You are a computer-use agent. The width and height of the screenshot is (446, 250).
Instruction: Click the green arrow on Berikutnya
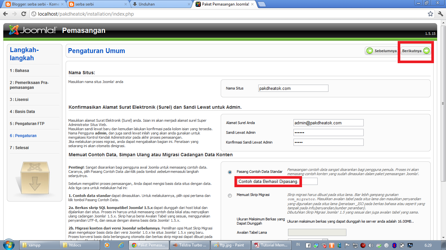426,51
